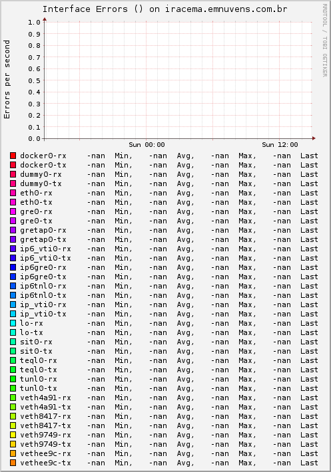This screenshot has height=472, width=331.
Task: Select the green tunl0-tx legend square
Action: click(13, 388)
